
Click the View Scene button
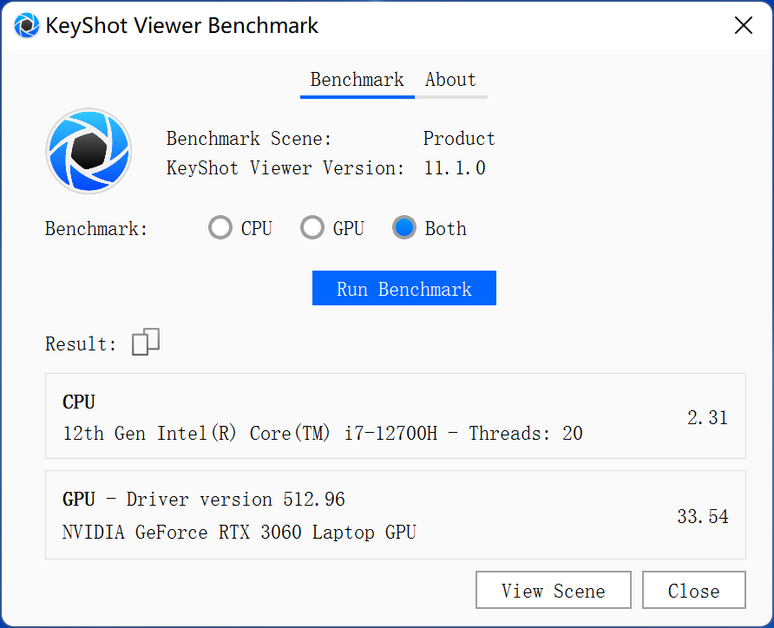(554, 590)
